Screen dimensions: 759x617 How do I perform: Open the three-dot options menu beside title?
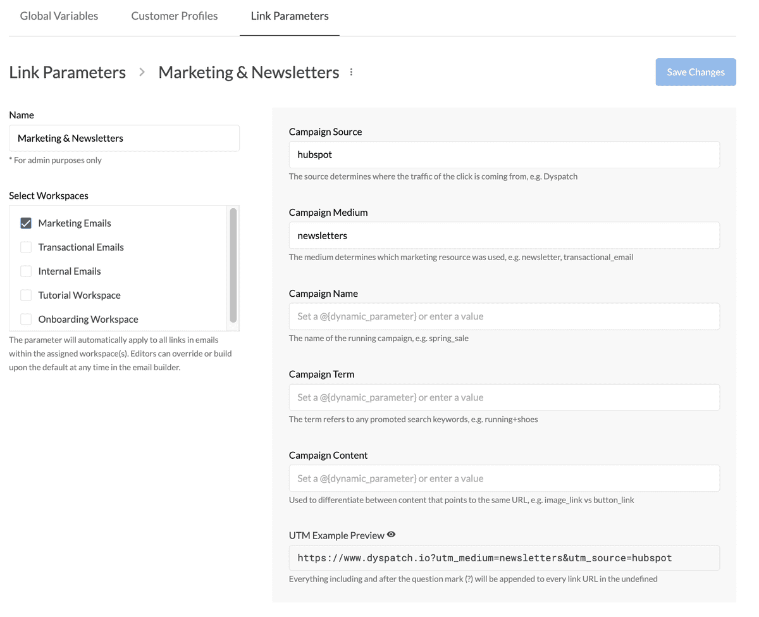click(x=351, y=72)
